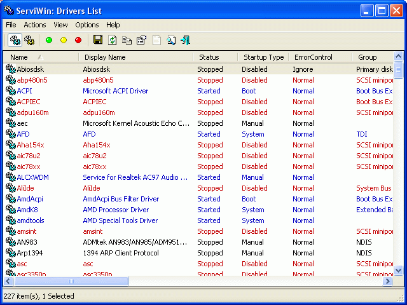Sort by the Startup Type column header
Viewport: 407px width, 305px height.
[263, 57]
